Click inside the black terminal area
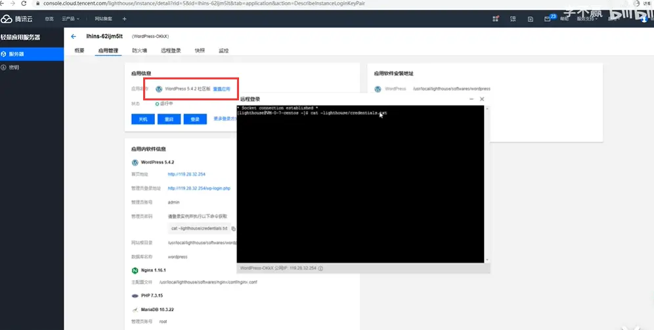The image size is (654, 330). (360, 184)
